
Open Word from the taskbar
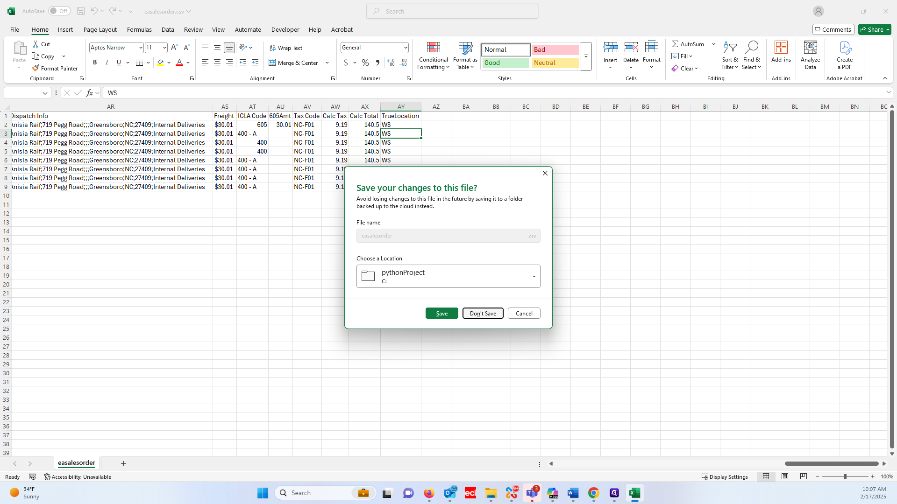click(x=573, y=493)
